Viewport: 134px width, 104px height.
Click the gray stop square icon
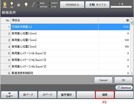pos(19,5)
